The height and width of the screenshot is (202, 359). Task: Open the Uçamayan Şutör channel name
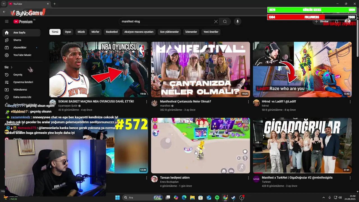click(x=68, y=106)
